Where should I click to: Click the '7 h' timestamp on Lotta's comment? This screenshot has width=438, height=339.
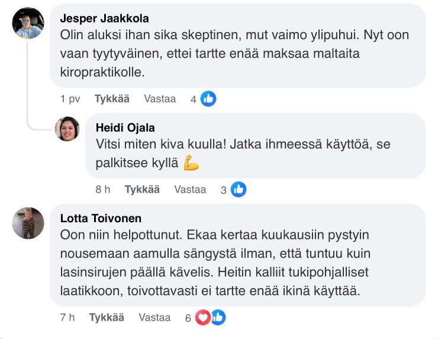[x=67, y=318]
